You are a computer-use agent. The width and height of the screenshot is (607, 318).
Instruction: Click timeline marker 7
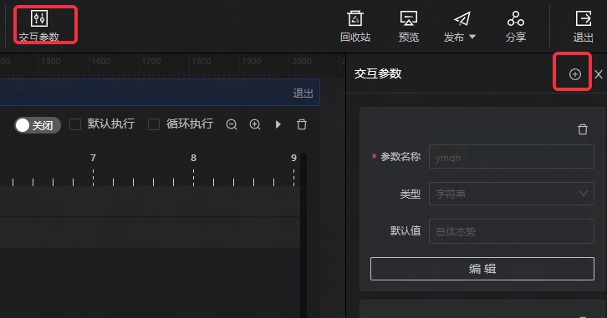pos(93,158)
